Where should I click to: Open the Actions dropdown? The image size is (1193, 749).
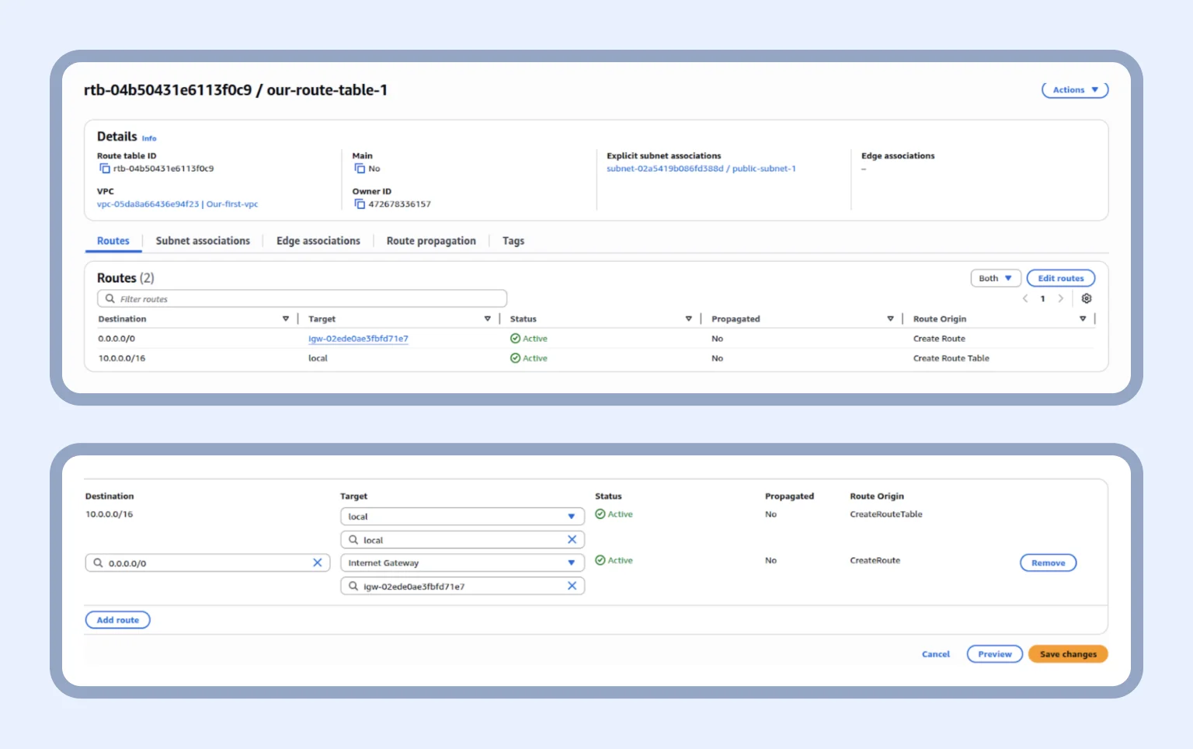pyautogui.click(x=1074, y=89)
